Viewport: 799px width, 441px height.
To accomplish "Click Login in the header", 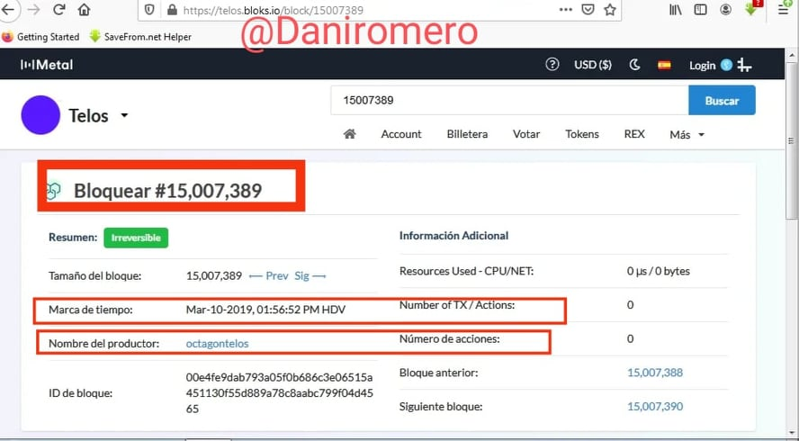I will click(x=702, y=66).
